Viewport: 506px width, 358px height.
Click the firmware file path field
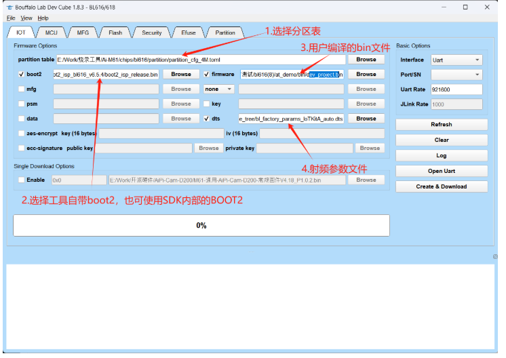[292, 74]
